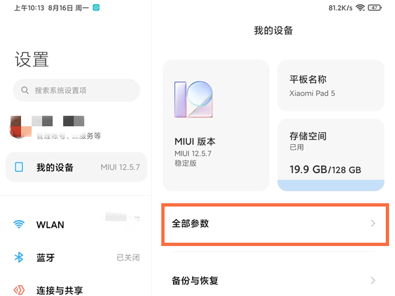Tap the teal notification icon in status bar
This screenshot has height=296, width=395.
96,8
